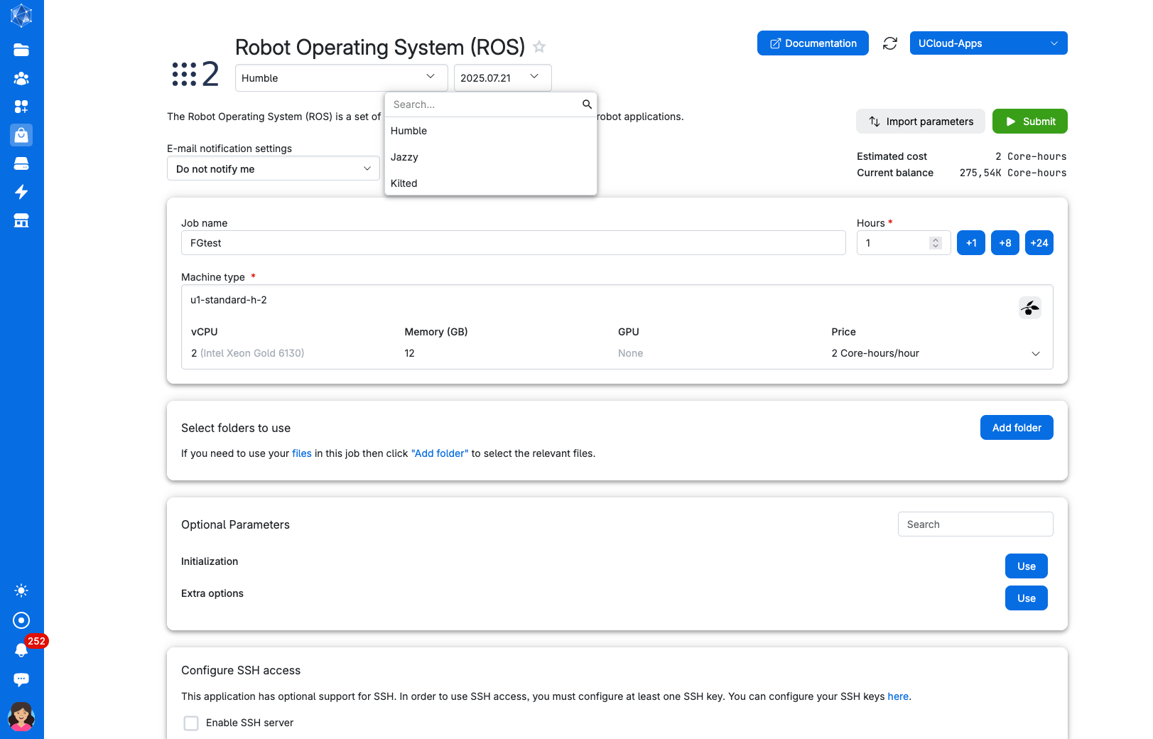Image resolution: width=1153 pixels, height=739 pixels.
Task: Open the Do not notify me dropdown
Action: [x=274, y=168]
